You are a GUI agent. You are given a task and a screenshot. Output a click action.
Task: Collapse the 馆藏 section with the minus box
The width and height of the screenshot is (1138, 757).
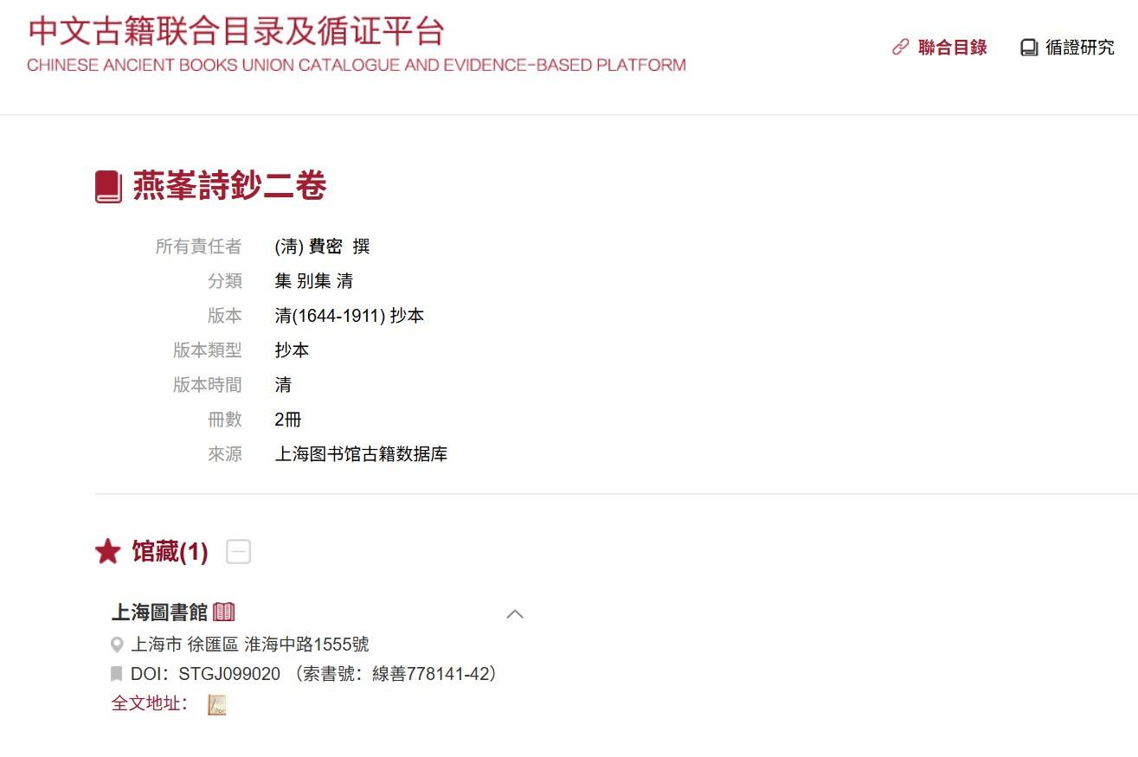pyautogui.click(x=238, y=551)
